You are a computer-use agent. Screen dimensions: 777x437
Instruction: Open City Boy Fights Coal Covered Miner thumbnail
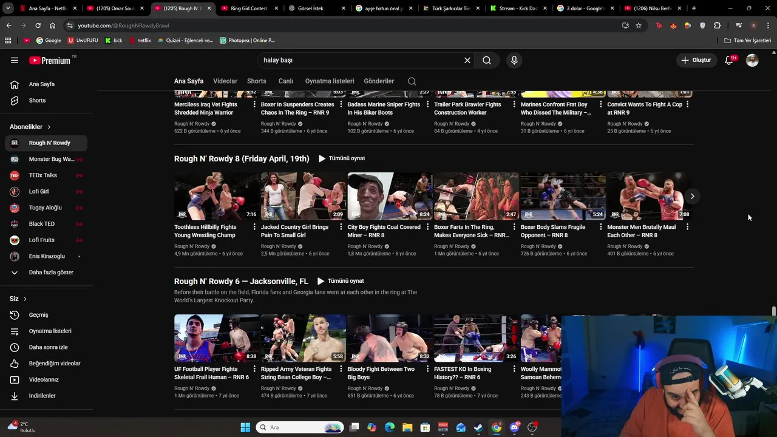point(390,196)
